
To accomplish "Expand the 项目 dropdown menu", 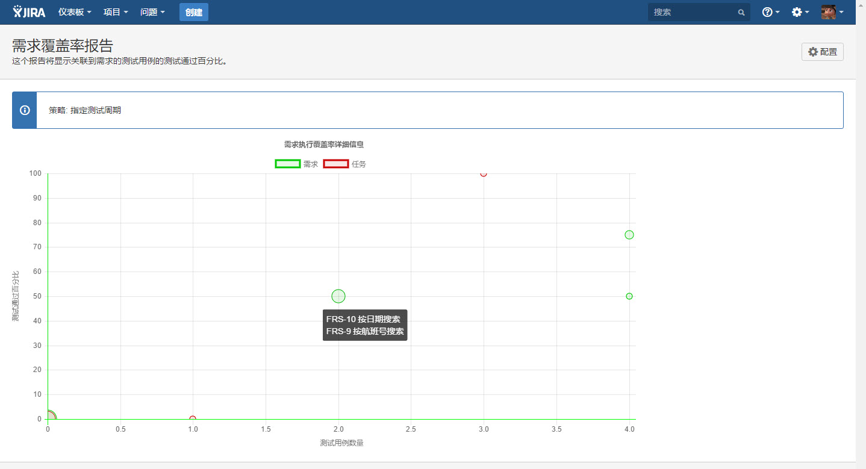I will click(x=116, y=12).
